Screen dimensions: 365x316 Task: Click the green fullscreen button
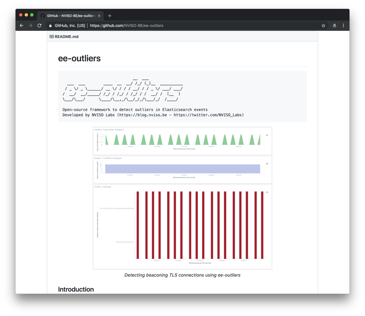[32, 15]
